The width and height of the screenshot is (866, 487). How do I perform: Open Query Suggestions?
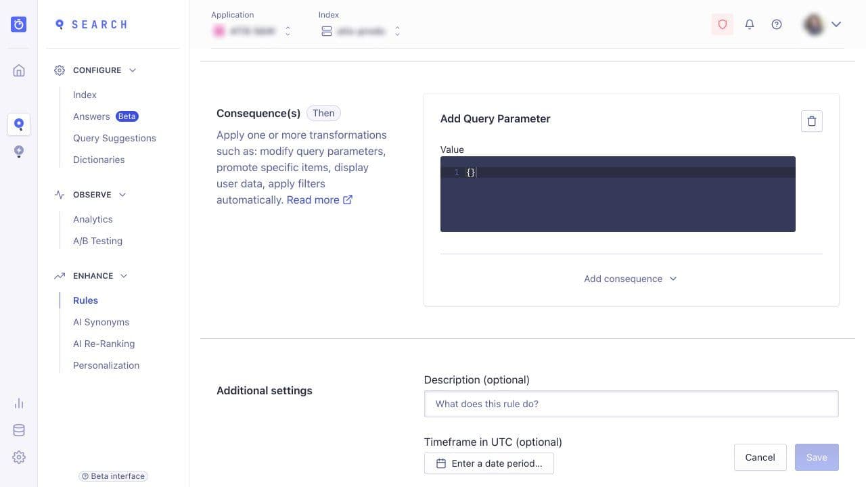coord(114,138)
